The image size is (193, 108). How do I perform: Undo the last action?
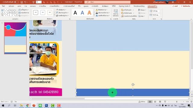pyautogui.click(x=25, y=2)
